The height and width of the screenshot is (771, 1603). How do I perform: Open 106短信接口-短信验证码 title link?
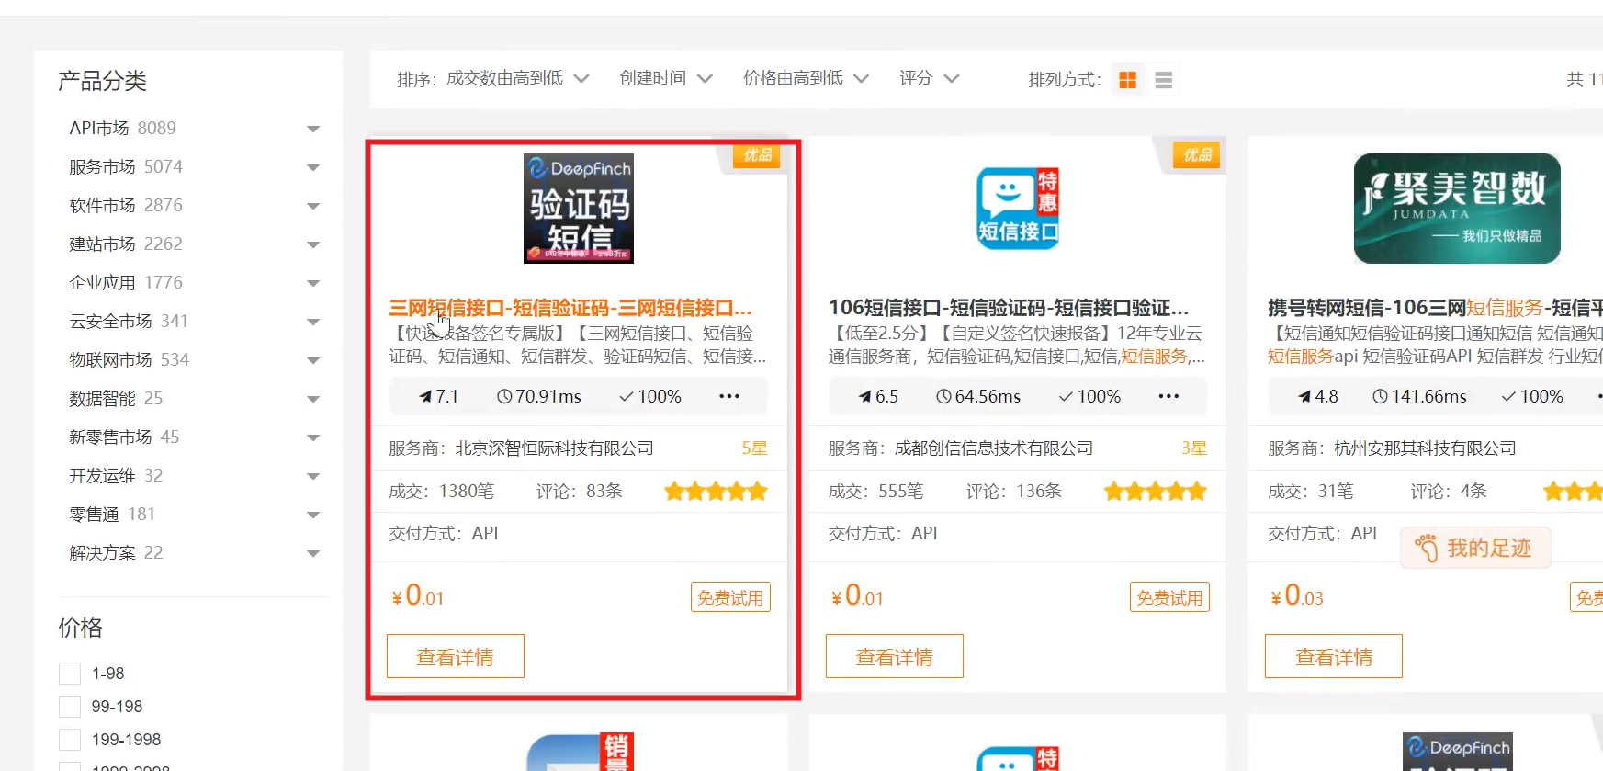click(1010, 308)
